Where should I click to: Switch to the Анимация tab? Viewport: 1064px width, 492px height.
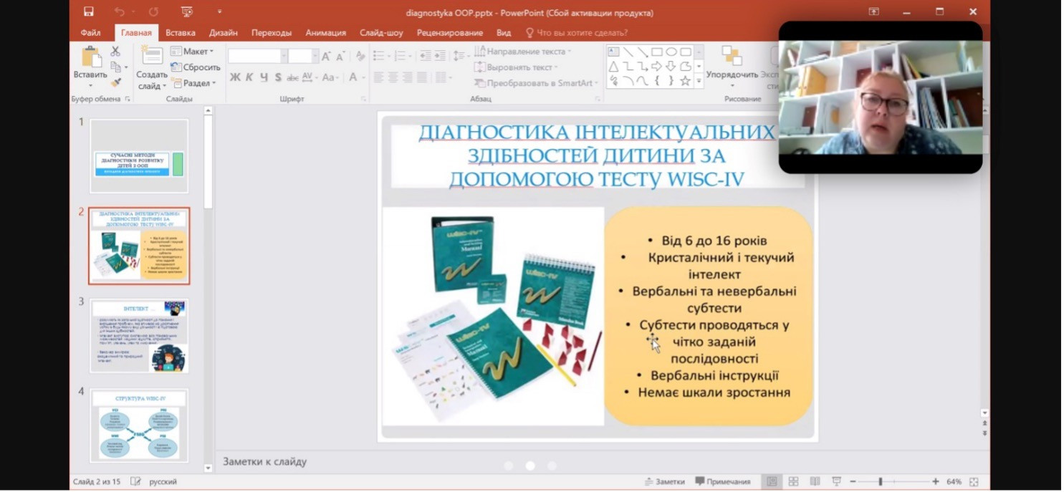(325, 33)
